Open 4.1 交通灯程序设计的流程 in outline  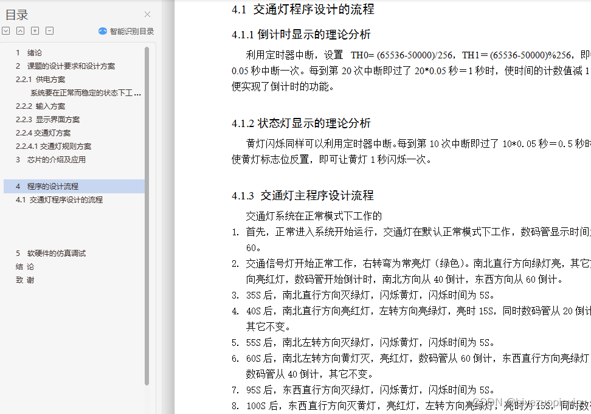pyautogui.click(x=59, y=199)
